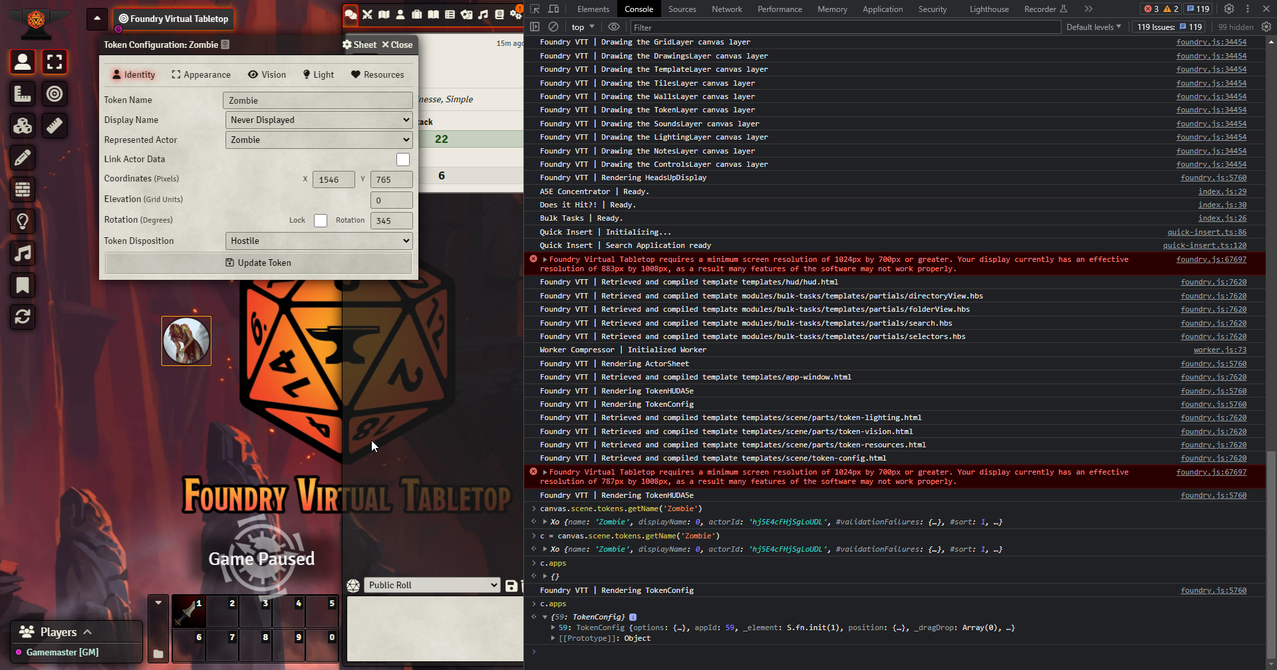
Task: Open the Compendium Packs atlas tab
Action: tap(499, 14)
